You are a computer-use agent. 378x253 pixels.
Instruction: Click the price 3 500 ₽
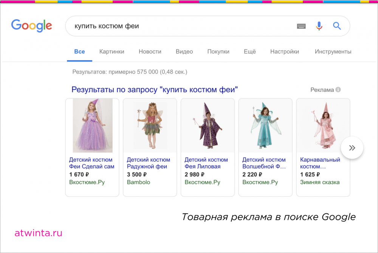pyautogui.click(x=137, y=174)
